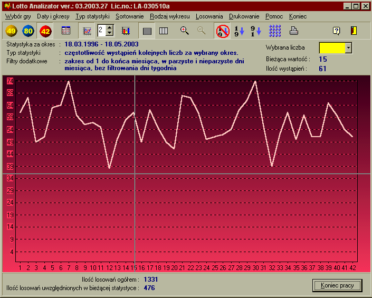This screenshot has height=298, width=372.
Task: Open the Koniec menu
Action: (298, 16)
